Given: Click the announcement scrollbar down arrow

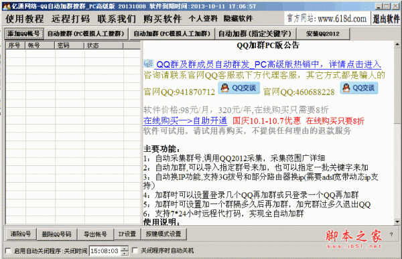Looking at the screenshot, I should click(397, 222).
